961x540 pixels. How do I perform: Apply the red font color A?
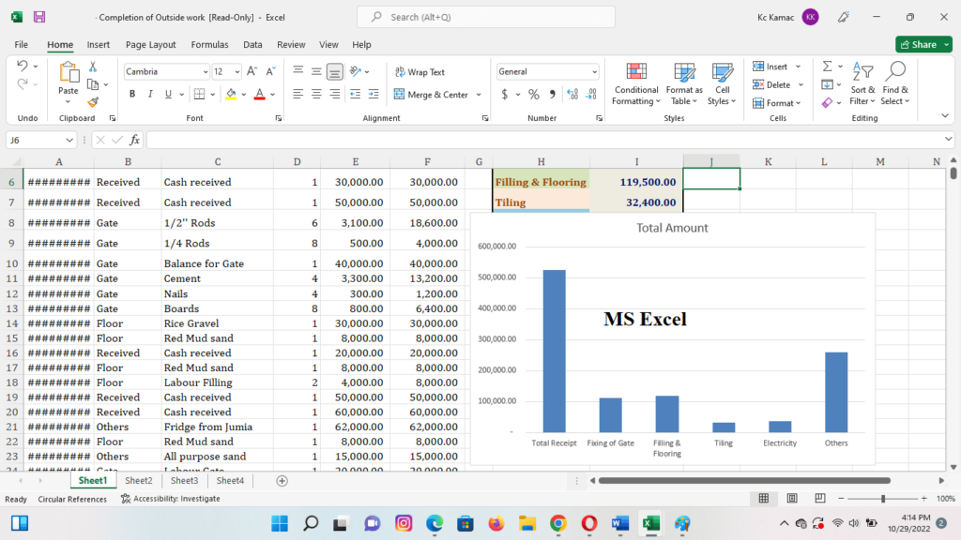(259, 95)
